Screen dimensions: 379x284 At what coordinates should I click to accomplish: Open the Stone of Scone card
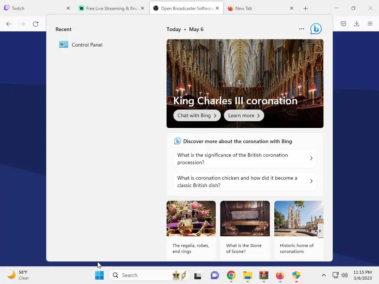point(245,230)
